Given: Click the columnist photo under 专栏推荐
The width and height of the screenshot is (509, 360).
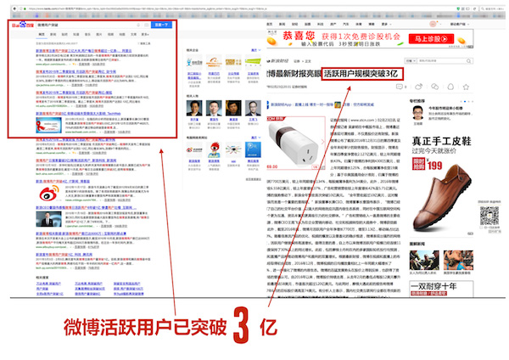Looking at the screenshot, I should tap(418, 114).
